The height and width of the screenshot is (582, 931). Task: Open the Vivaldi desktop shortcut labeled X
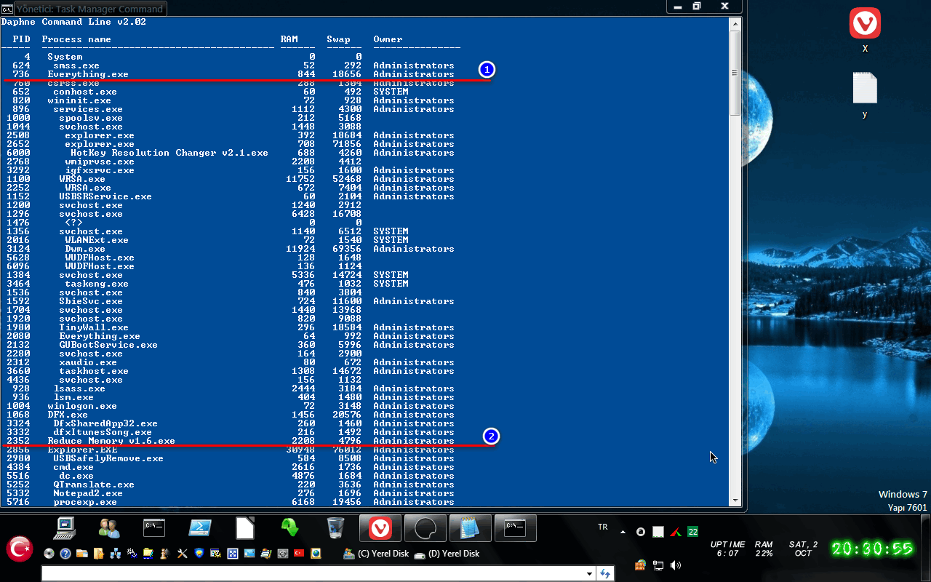(865, 31)
